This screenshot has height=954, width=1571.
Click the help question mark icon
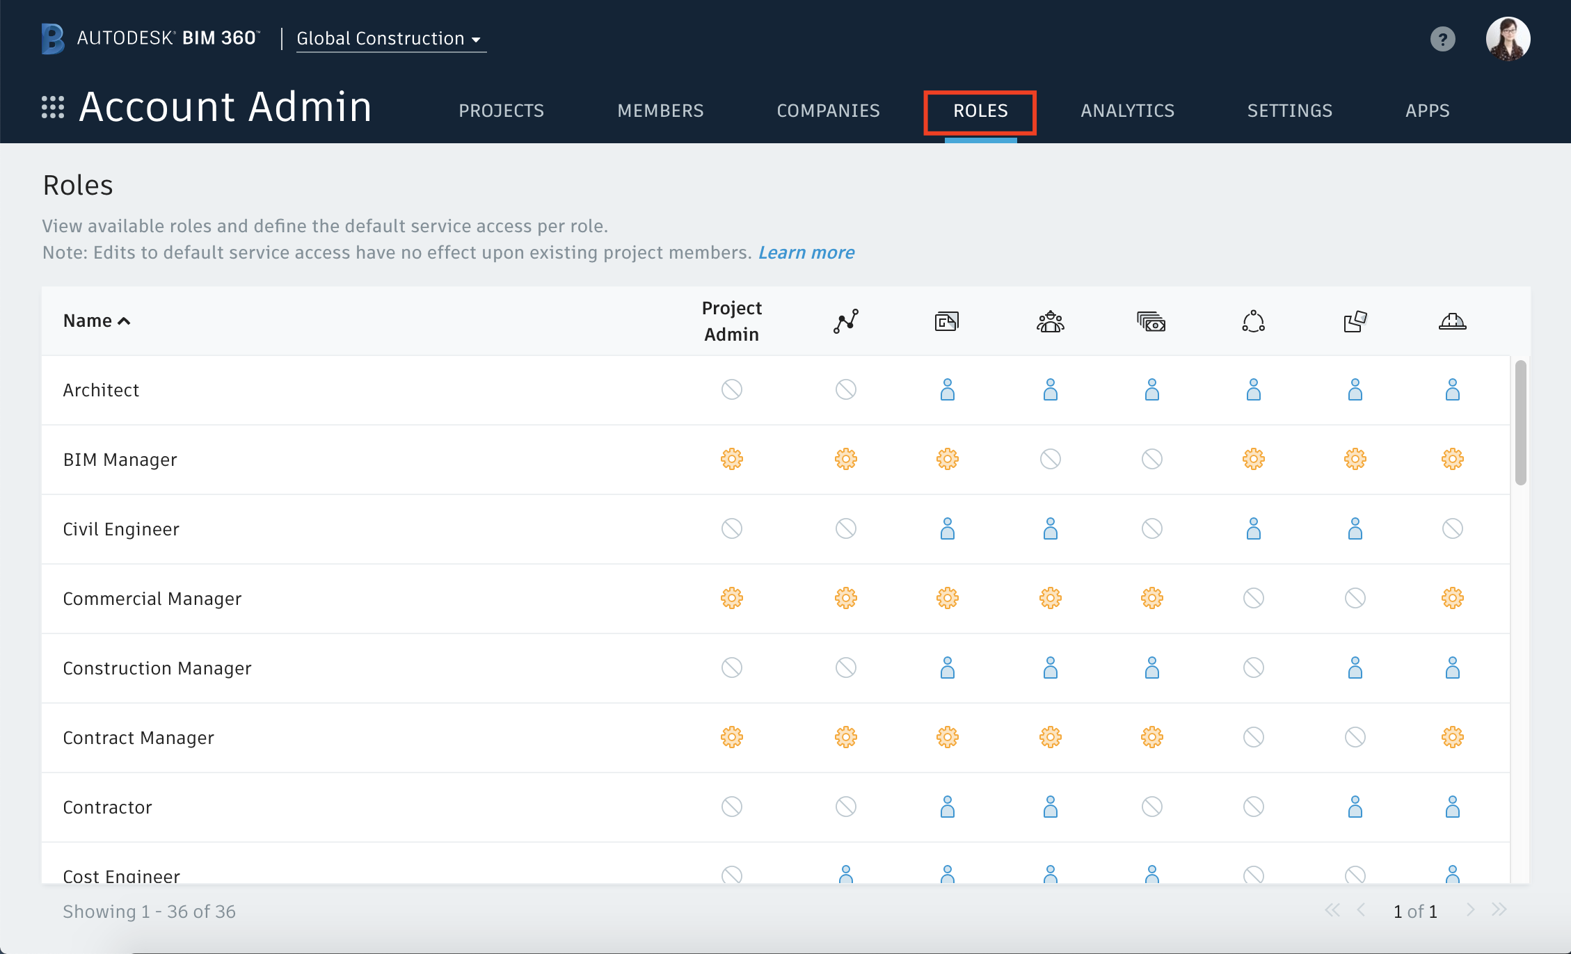[x=1442, y=39]
